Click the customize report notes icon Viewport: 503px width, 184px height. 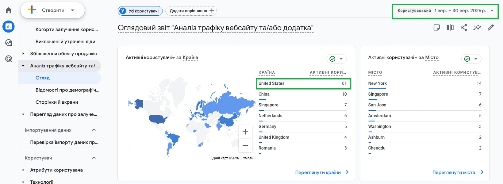[436, 28]
